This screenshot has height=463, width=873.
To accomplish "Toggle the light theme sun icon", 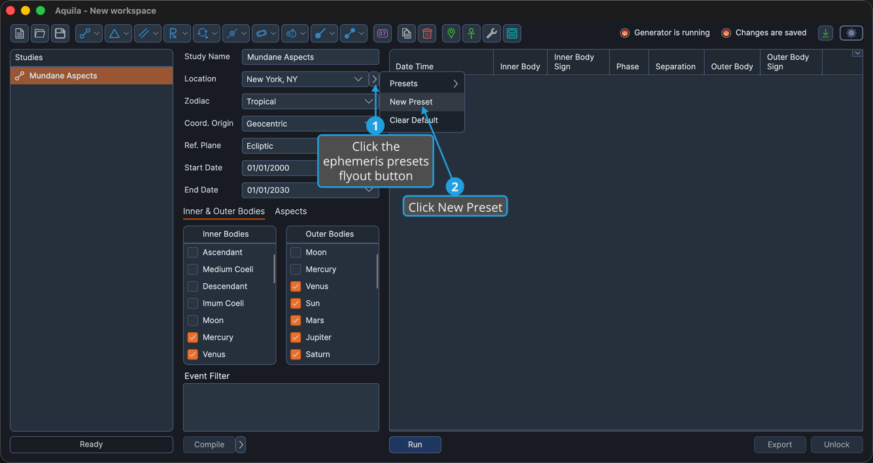I will (x=851, y=33).
